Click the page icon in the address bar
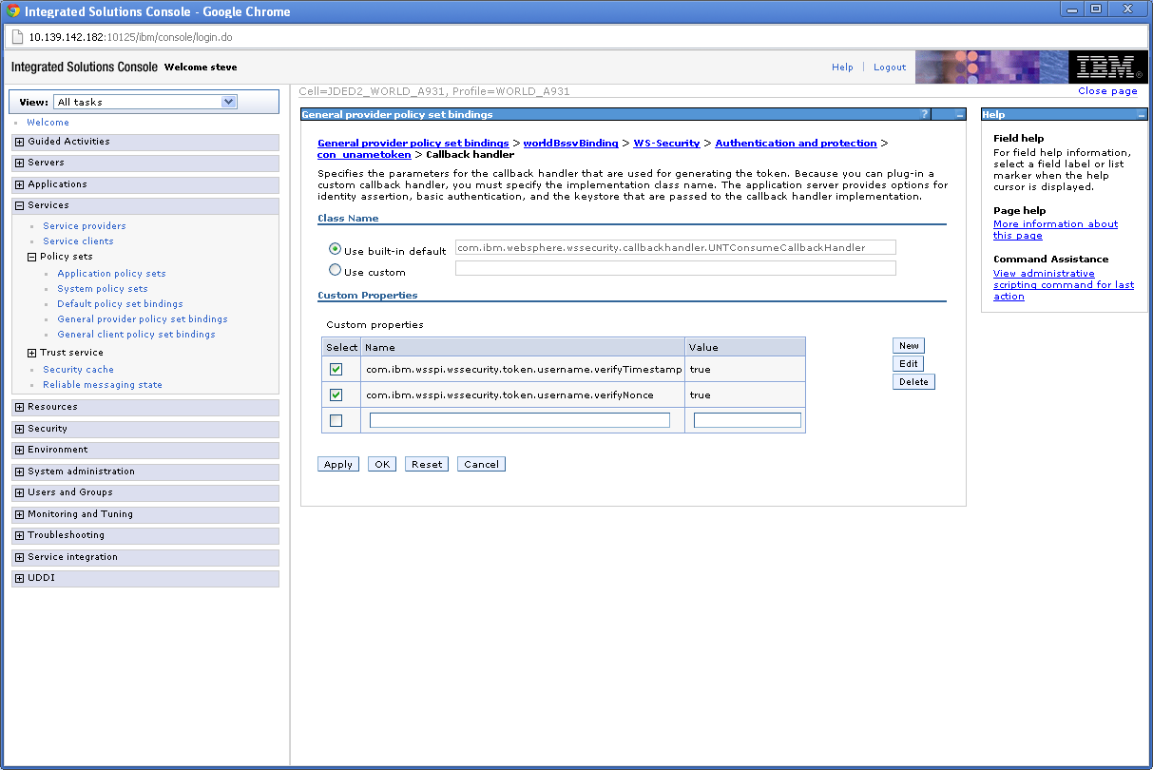 (17, 37)
